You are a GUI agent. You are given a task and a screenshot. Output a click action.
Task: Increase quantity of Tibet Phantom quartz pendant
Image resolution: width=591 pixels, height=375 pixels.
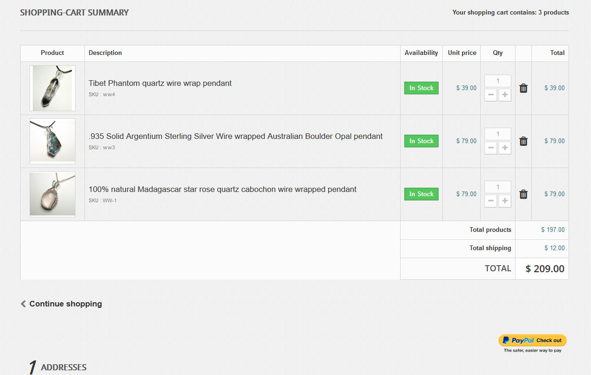point(505,95)
